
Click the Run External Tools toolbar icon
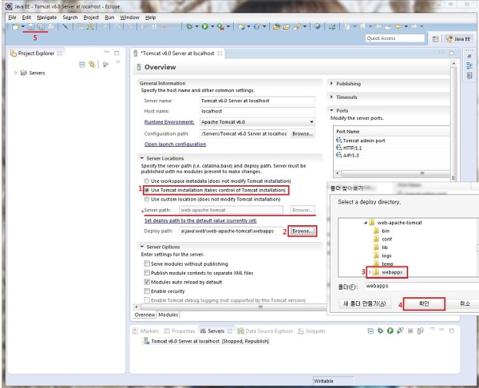(x=220, y=26)
